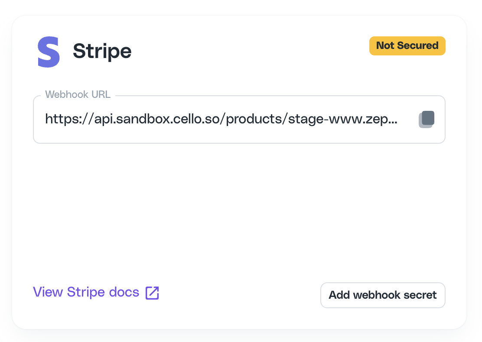Image resolution: width=482 pixels, height=342 pixels.
Task: Click the arrow-in-box icon after View Stripe docs
Action: [x=152, y=293]
